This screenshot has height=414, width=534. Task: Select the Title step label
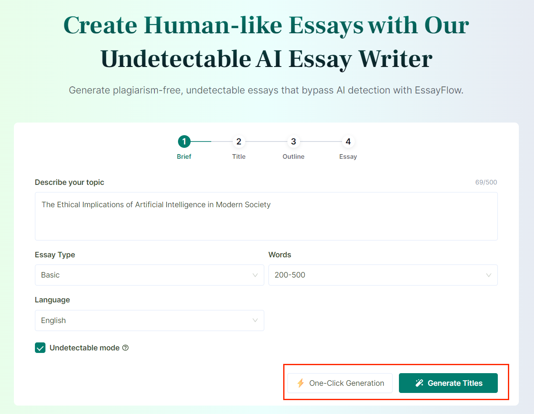tap(239, 157)
